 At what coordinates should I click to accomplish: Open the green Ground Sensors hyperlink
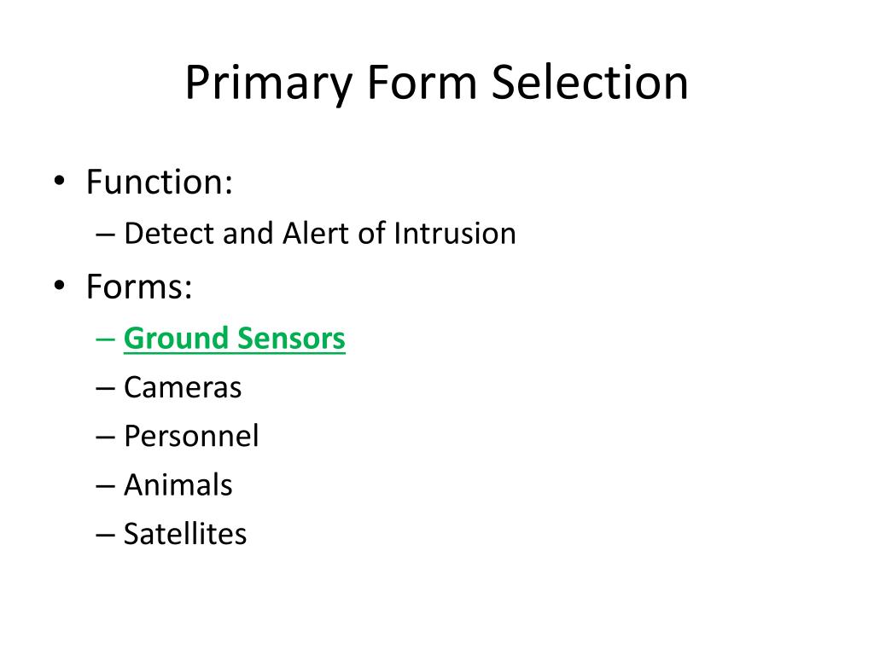tap(234, 339)
